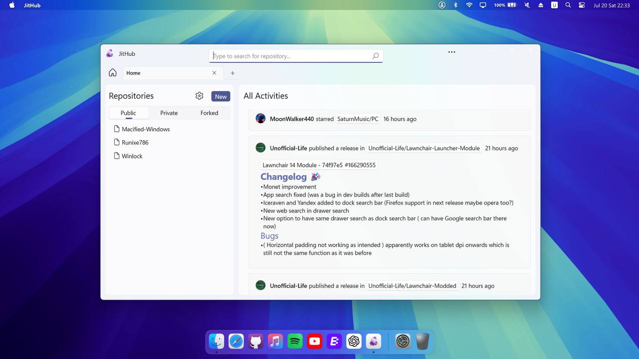Click the Bugs heading
Viewport: 639px width, 359px height.
[270, 236]
